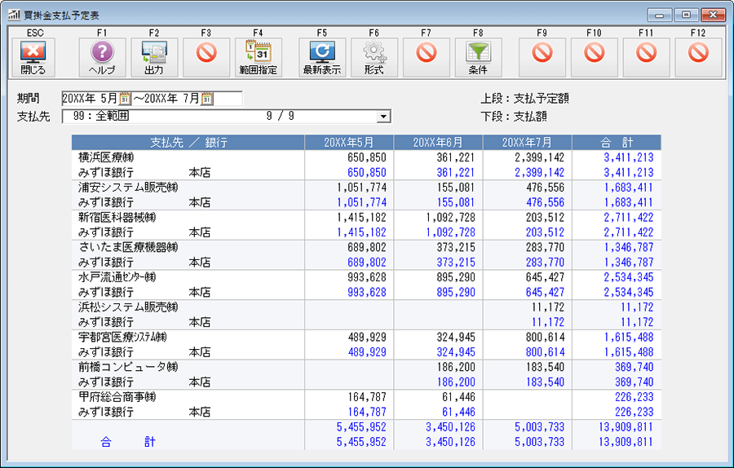Select the 新宿医科器械㈱ row name
Screen dimensions: 734x468
[117, 218]
